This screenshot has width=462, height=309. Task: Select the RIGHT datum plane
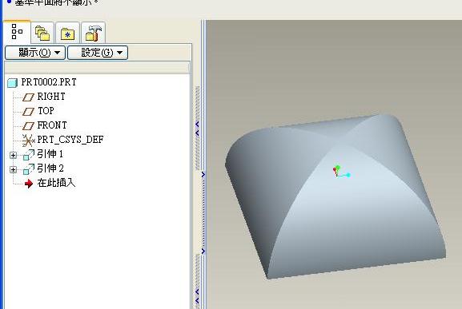(x=51, y=97)
